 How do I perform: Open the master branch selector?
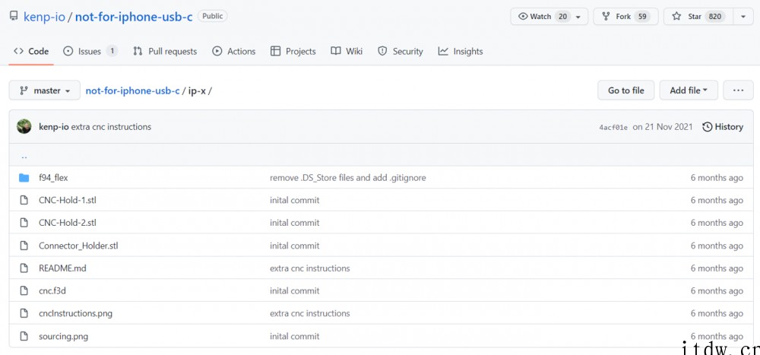click(45, 90)
